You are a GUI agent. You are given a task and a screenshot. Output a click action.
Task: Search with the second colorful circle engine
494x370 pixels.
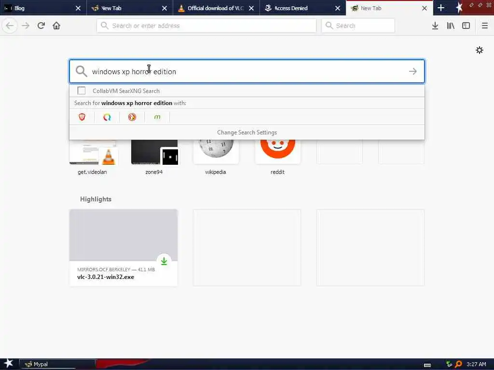click(107, 117)
